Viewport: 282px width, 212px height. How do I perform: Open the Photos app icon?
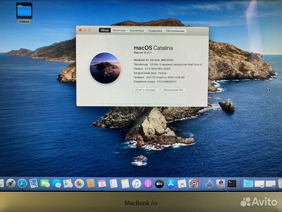(x=79, y=184)
